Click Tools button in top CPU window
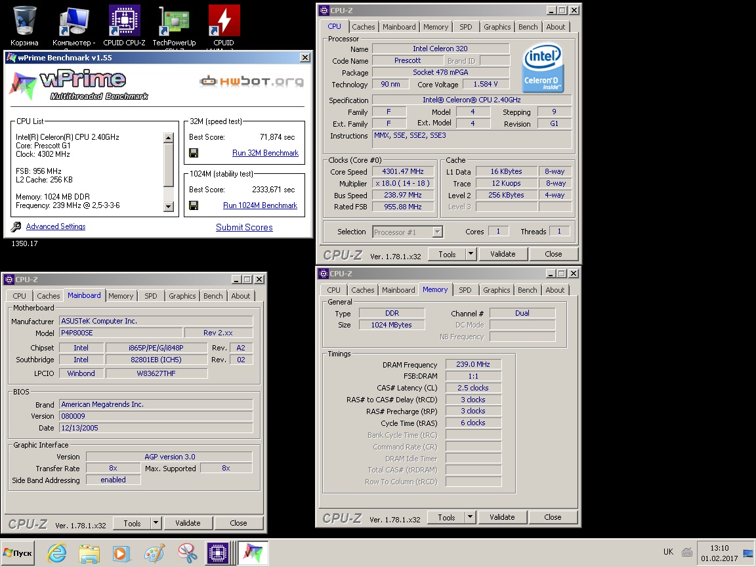The width and height of the screenshot is (756, 567). (447, 254)
